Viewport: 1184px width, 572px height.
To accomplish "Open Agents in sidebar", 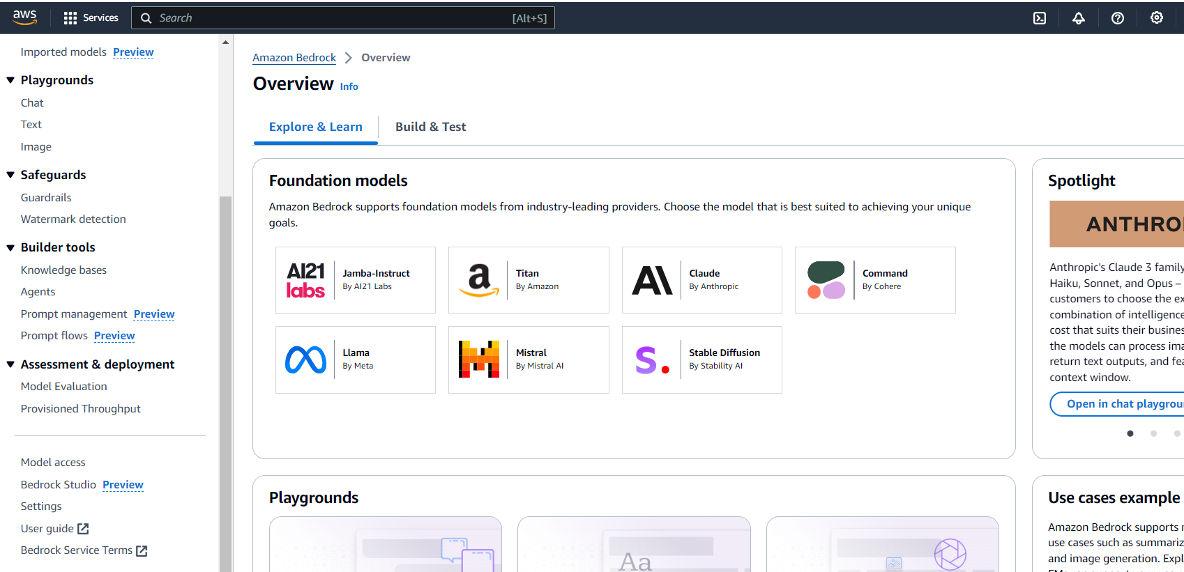I will click(38, 292).
